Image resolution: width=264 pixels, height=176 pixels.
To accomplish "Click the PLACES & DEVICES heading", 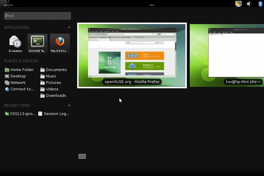I will tap(21, 61).
